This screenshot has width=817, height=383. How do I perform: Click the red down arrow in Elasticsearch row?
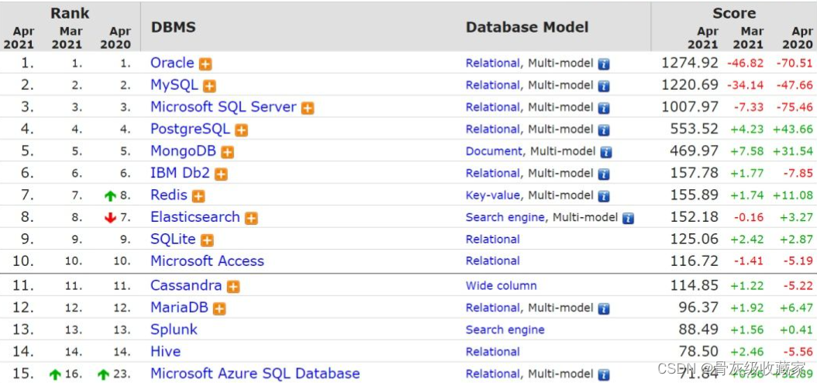coord(110,219)
